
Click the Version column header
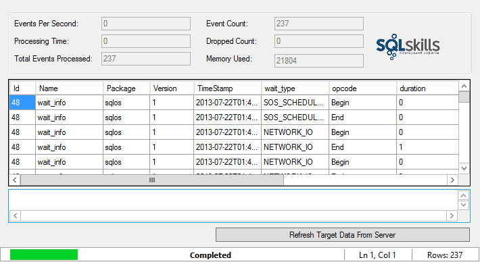(x=172, y=88)
